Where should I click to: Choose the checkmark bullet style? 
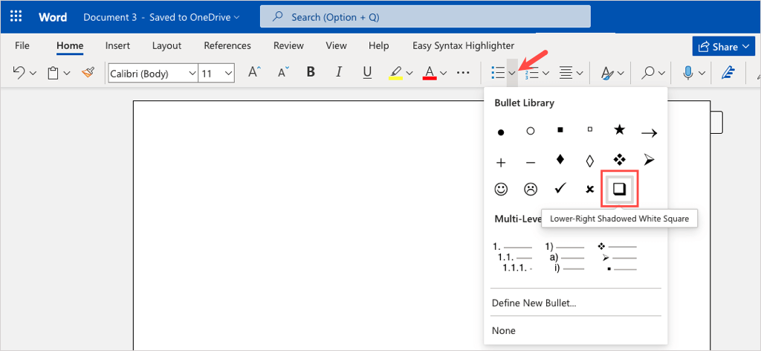(560, 189)
